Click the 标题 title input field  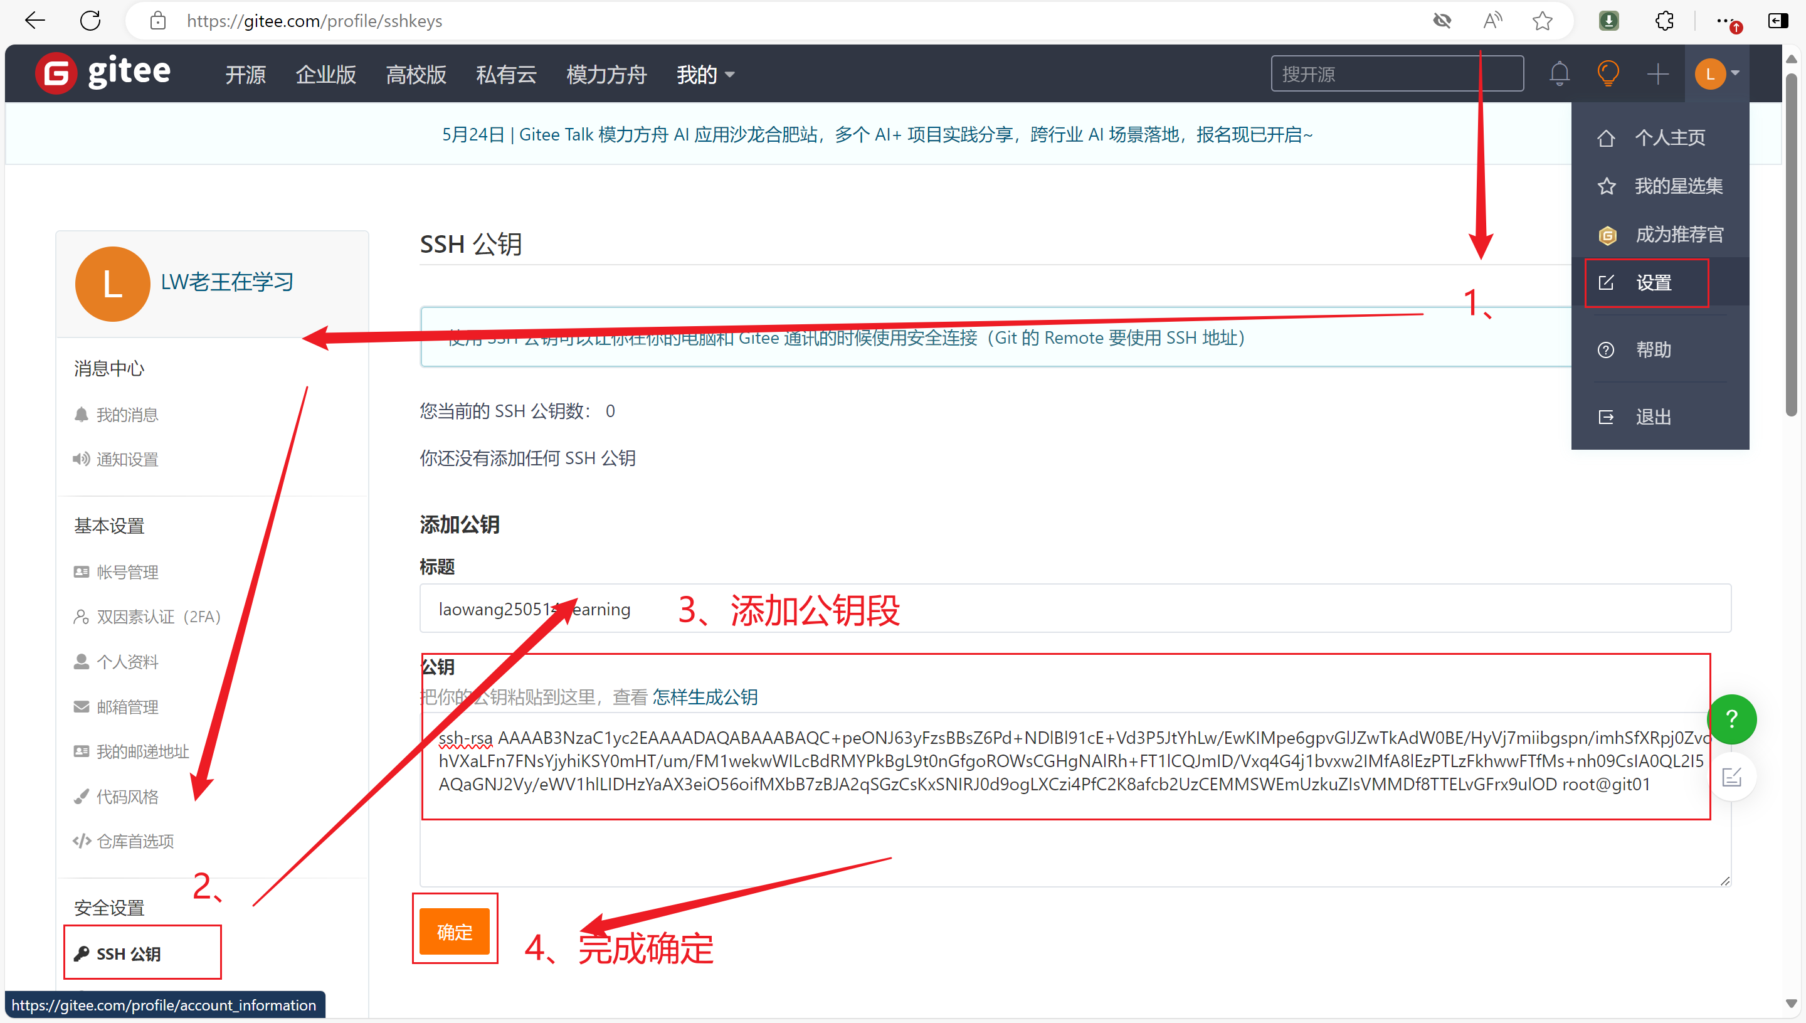tap(1194, 608)
